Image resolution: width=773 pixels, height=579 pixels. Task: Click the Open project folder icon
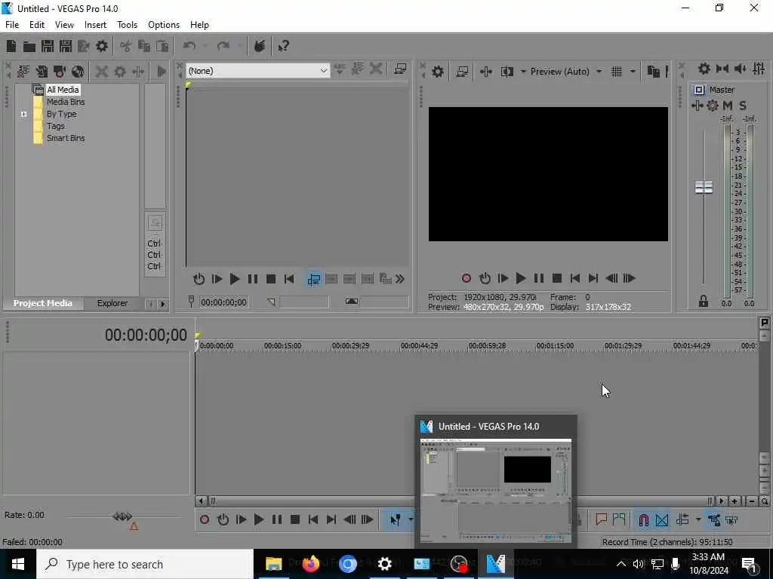click(29, 46)
